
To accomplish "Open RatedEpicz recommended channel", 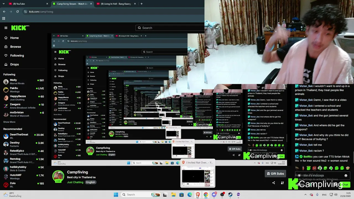I will [x=24, y=153].
